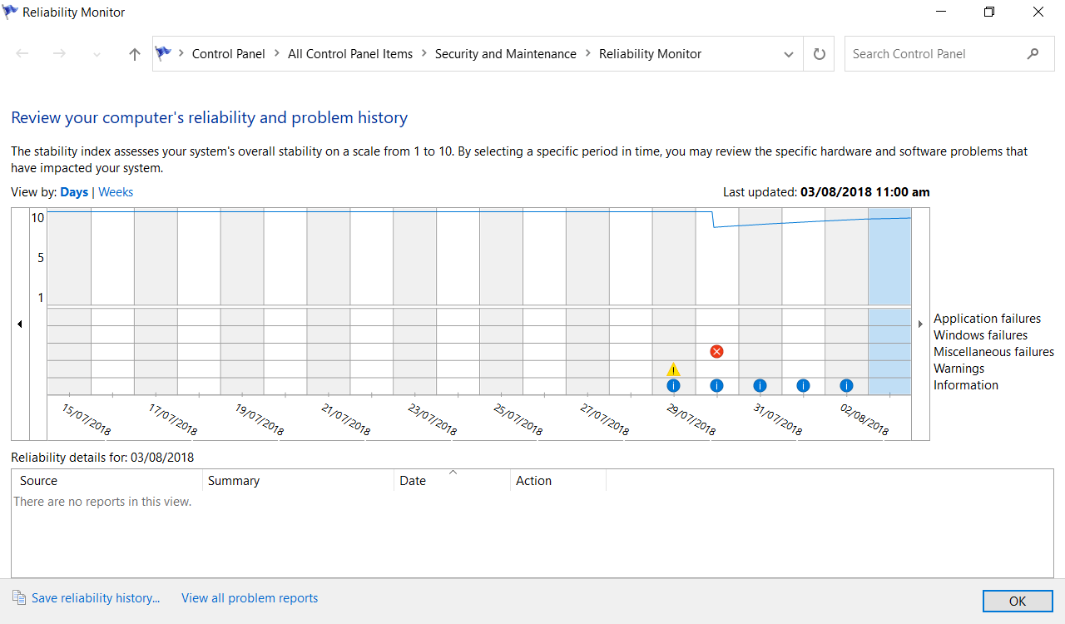The height and width of the screenshot is (624, 1065).
Task: Expand the chevron after Security and Maintenance
Action: coord(587,54)
